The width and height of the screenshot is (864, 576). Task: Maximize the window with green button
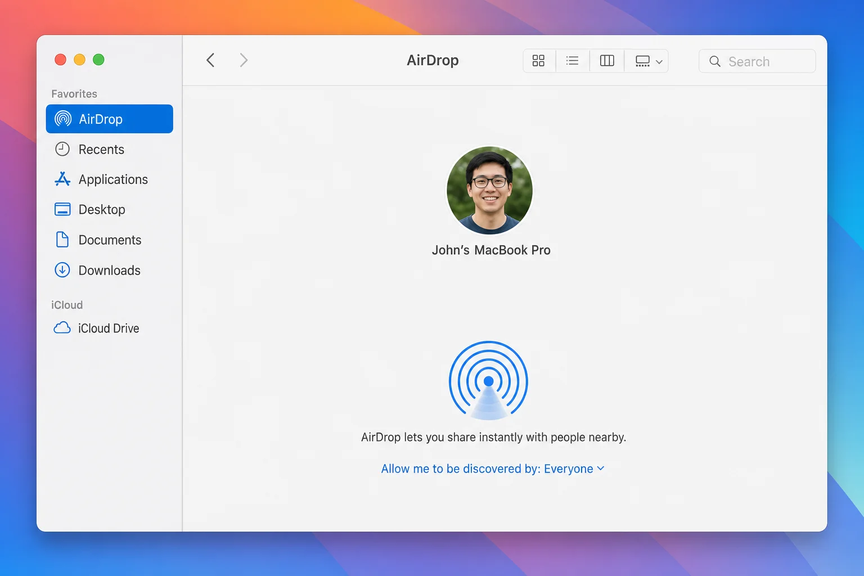point(98,60)
